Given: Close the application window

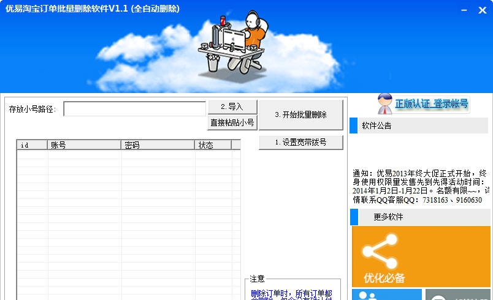Looking at the screenshot, I should coord(483,10).
